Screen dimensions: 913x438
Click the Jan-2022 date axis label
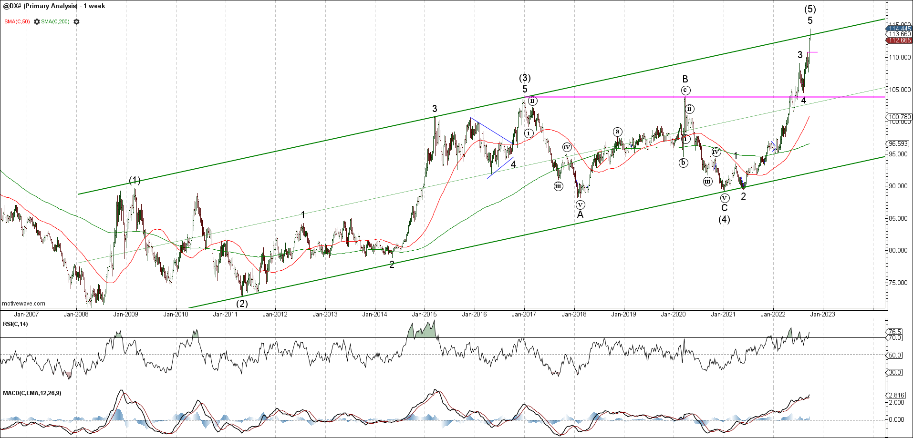click(773, 314)
